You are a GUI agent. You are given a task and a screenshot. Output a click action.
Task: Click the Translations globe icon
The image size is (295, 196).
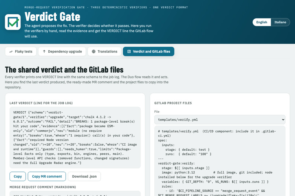click(x=93, y=51)
